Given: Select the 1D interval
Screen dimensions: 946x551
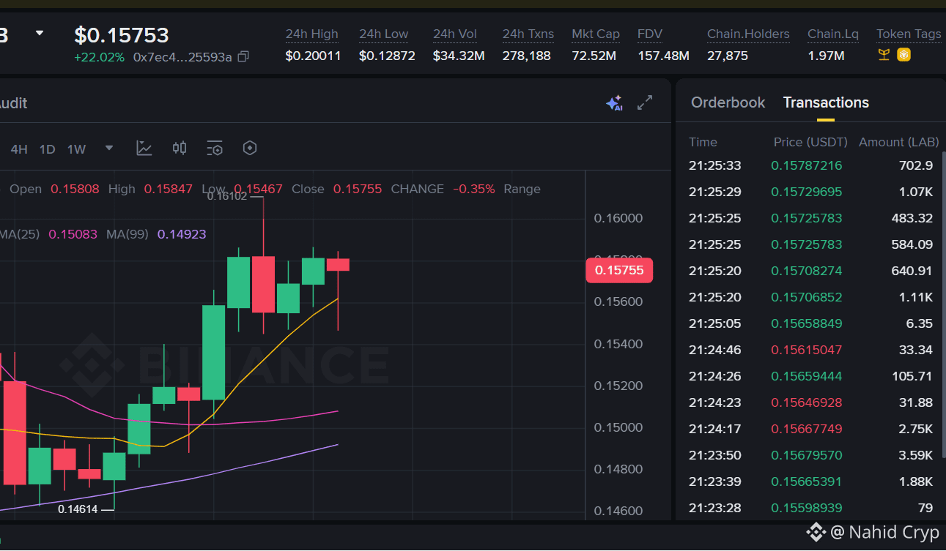Looking at the screenshot, I should coord(48,149).
